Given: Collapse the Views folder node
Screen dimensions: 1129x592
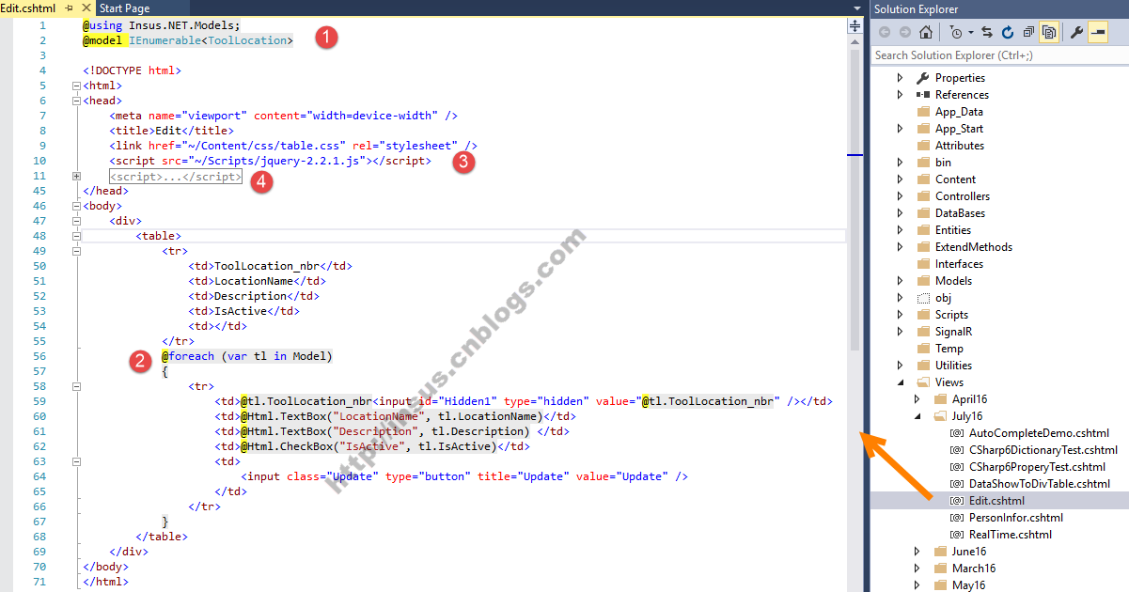Looking at the screenshot, I should (x=900, y=382).
